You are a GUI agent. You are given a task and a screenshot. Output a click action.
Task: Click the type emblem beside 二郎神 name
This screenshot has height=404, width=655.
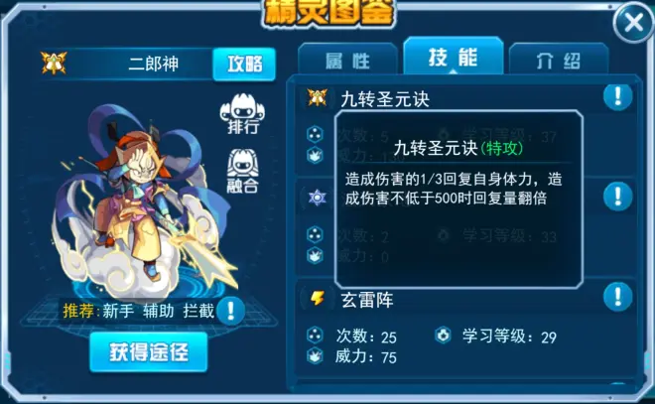coord(54,64)
